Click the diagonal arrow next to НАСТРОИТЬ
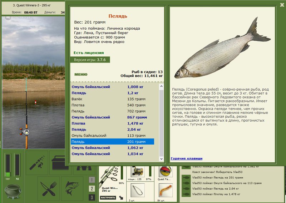Image resolution: width=286 pixels, height=203 pixels. tap(121, 198)
